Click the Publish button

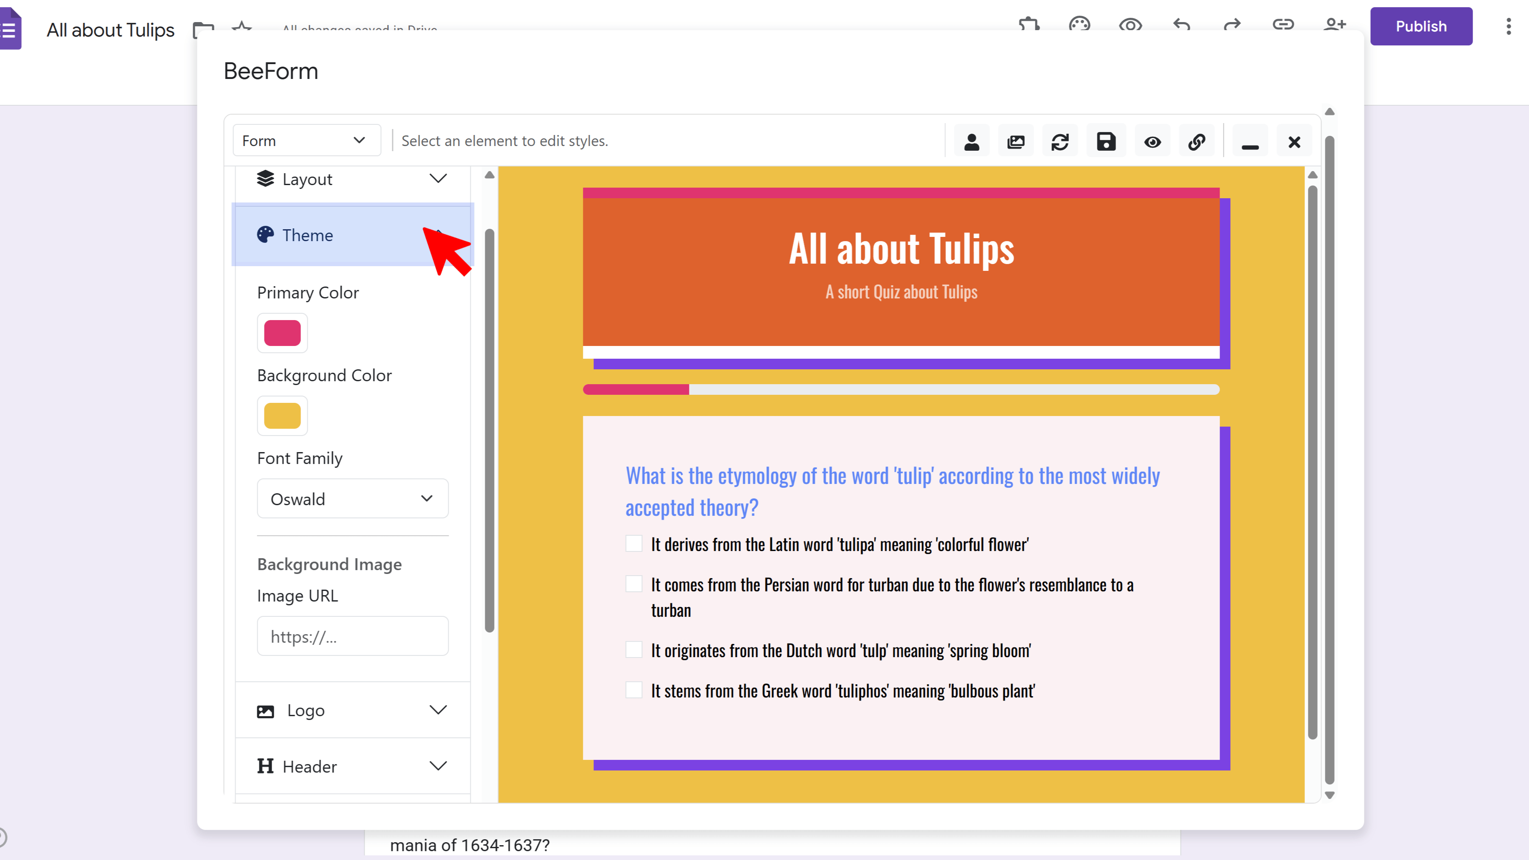pos(1420,26)
